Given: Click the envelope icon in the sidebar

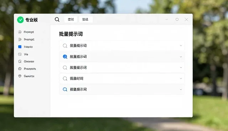Looking at the screenshot, I should point(20,54).
